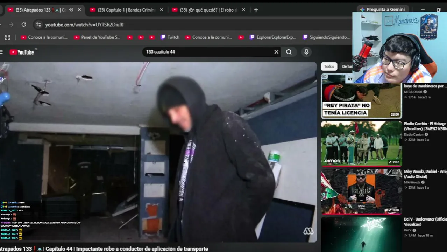Select the Todos filter chip
Screen dimensions: 447x252
(329, 66)
